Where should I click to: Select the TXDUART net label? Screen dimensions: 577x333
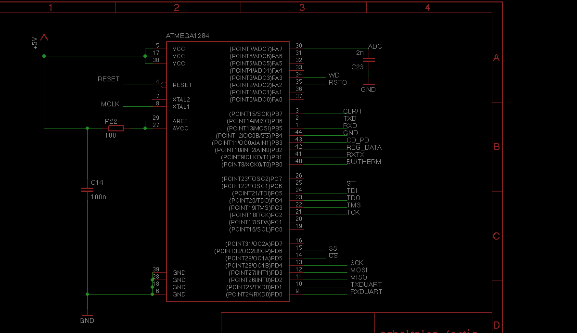(366, 284)
